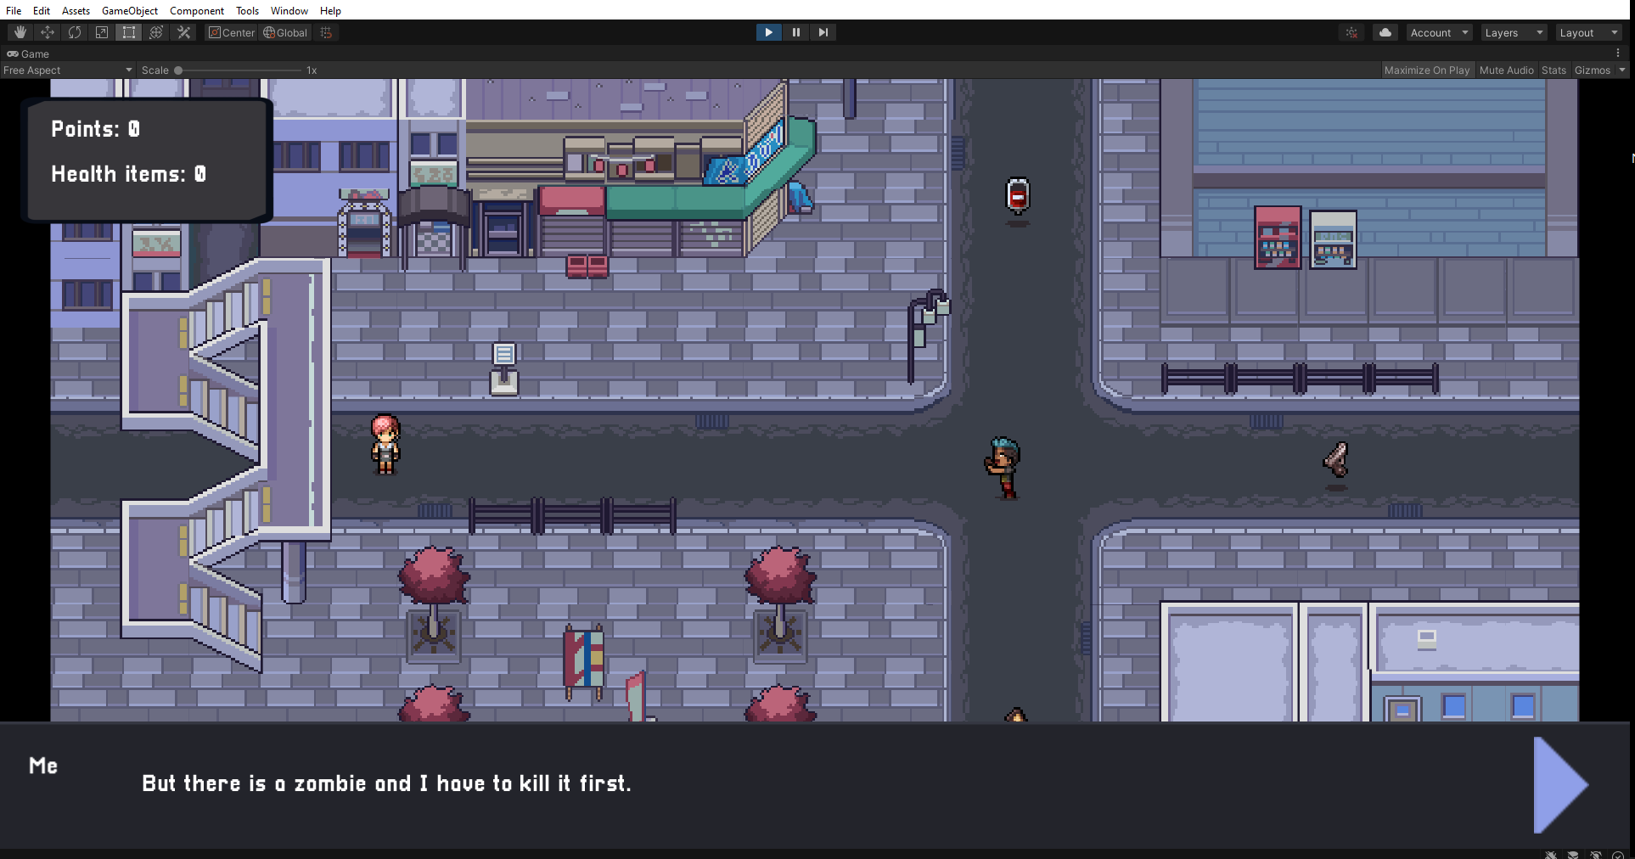This screenshot has width=1635, height=859.
Task: Select the Scale tool
Action: 102,32
